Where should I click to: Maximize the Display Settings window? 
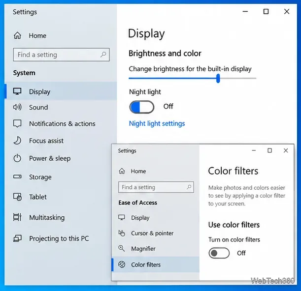tap(266, 11)
